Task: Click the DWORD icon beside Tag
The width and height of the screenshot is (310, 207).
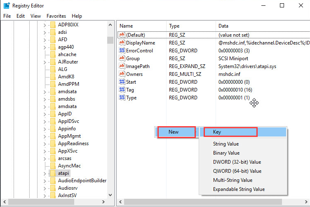Action: click(122, 89)
